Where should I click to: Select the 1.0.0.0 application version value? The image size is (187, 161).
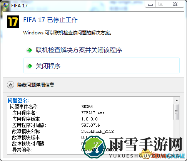click(90, 119)
